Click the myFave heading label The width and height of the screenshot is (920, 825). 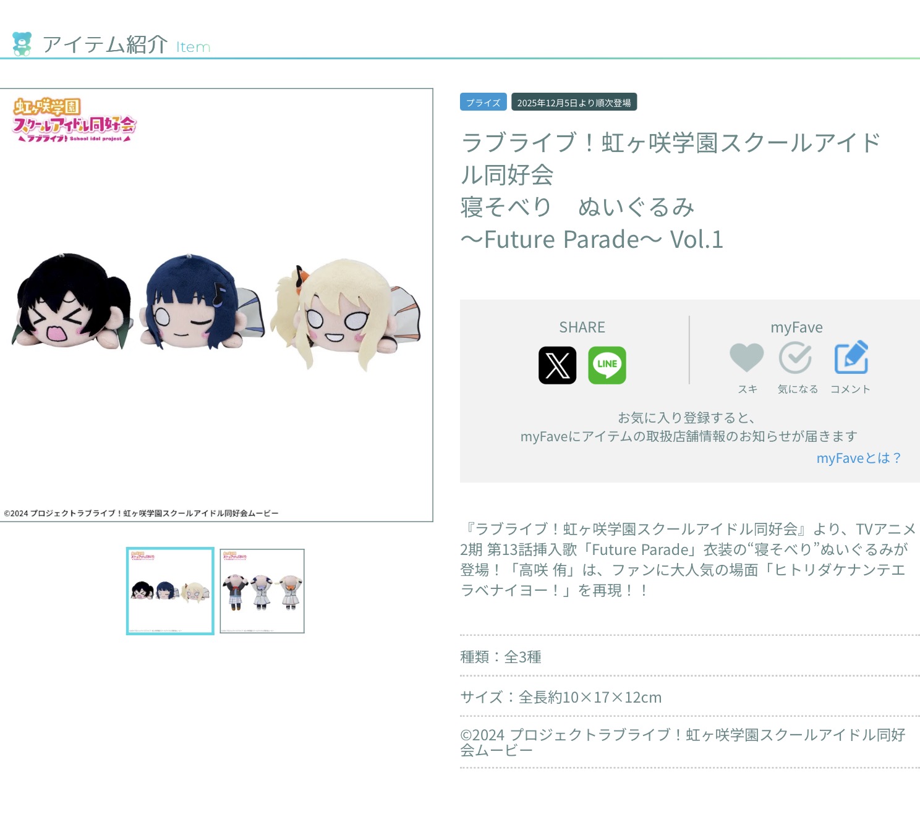point(796,328)
